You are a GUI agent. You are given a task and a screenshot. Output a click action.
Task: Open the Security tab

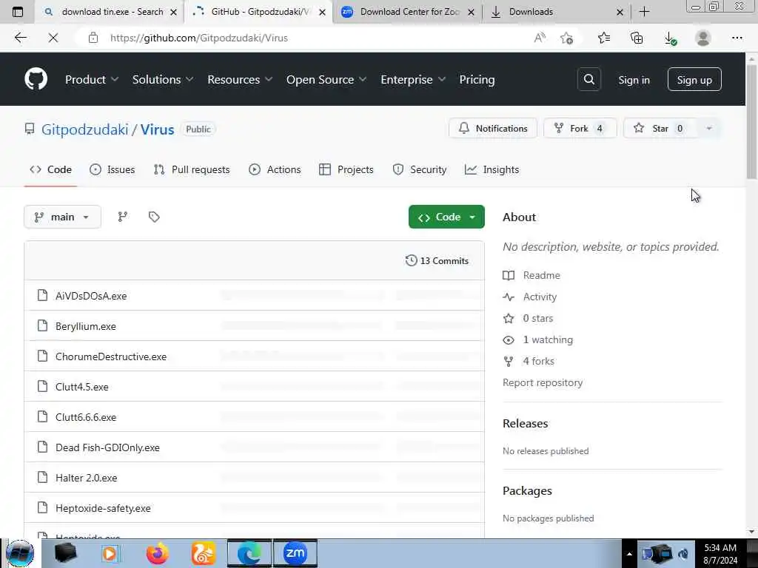[x=420, y=169]
